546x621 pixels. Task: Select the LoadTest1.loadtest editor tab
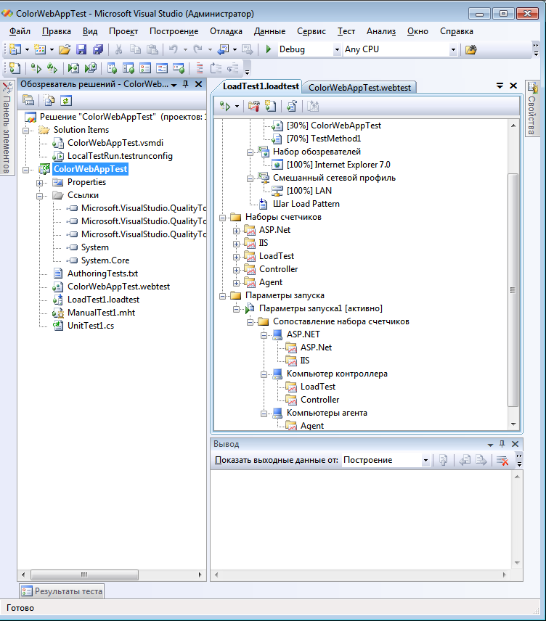coord(261,86)
